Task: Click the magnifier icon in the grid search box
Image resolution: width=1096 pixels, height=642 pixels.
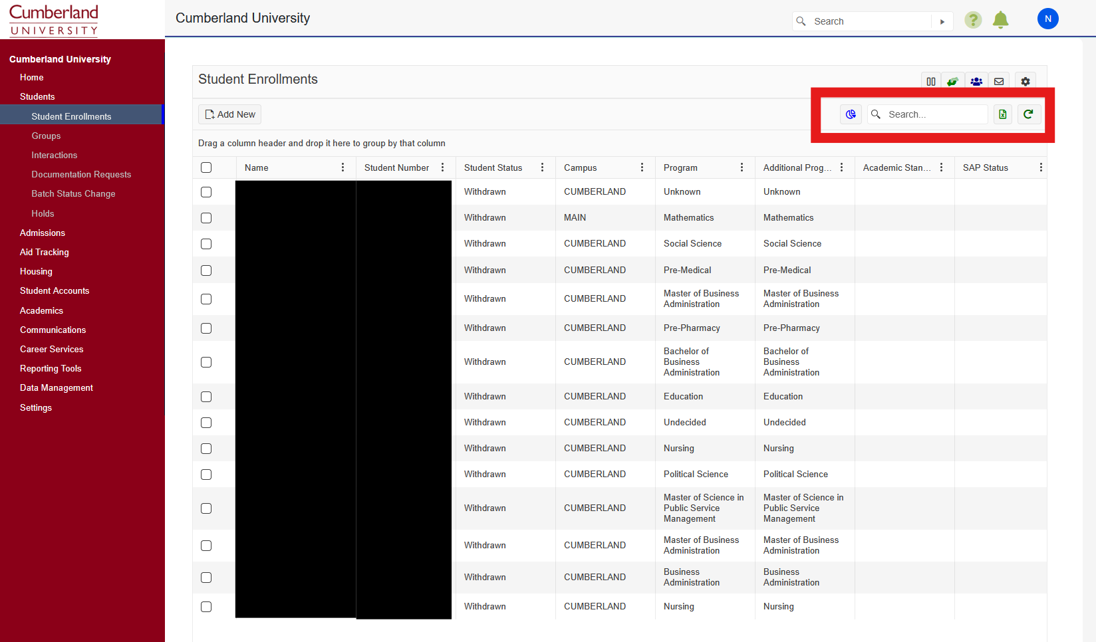Action: (876, 114)
